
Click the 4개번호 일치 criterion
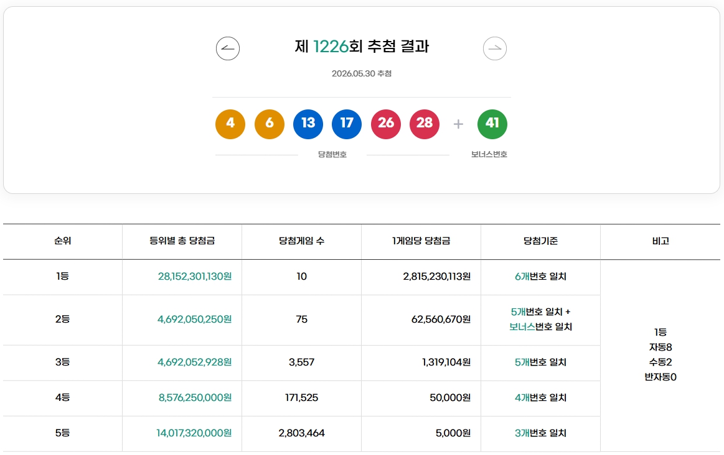(x=541, y=397)
